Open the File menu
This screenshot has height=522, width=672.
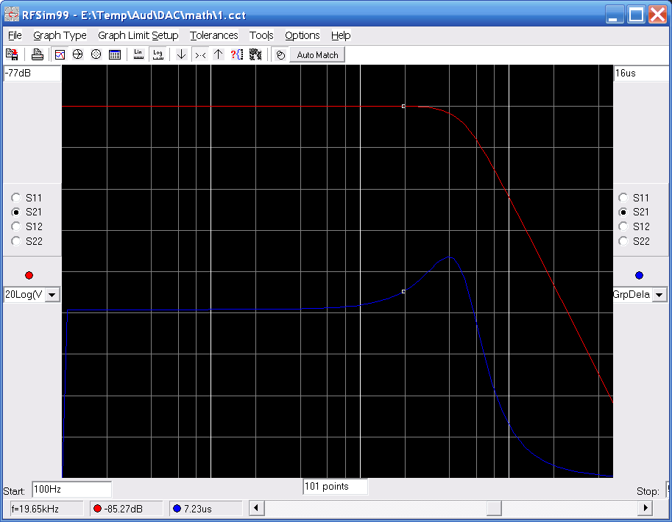[x=15, y=35]
